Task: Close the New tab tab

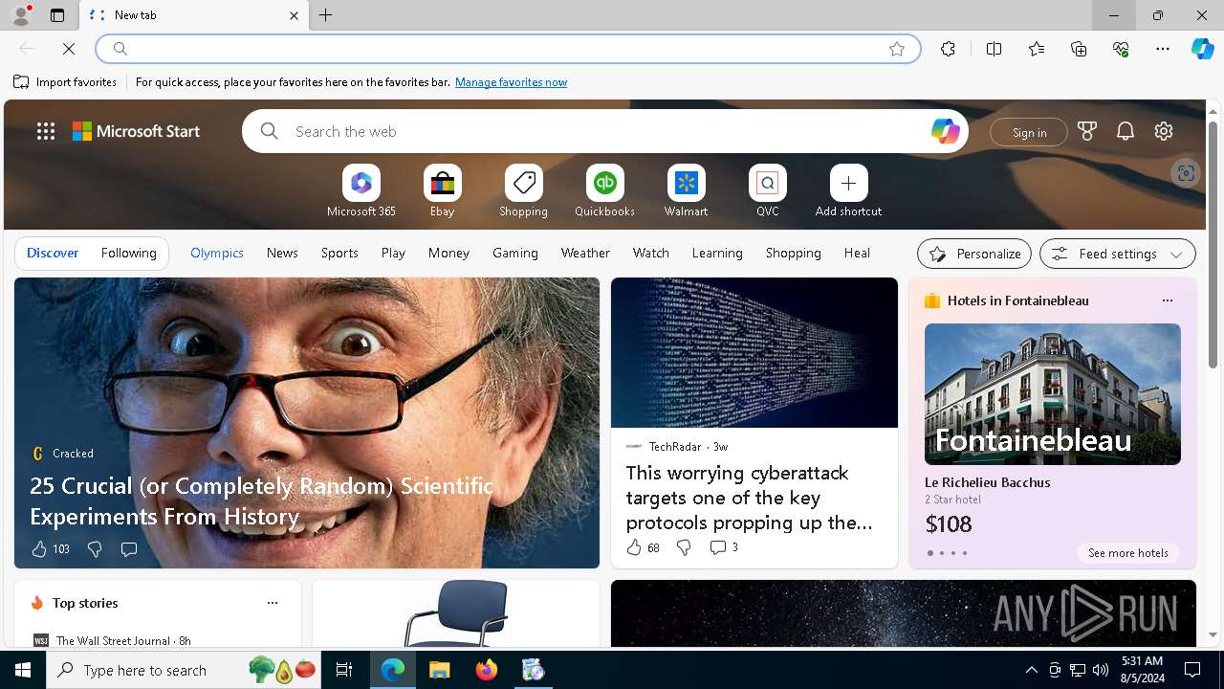Action: pyautogui.click(x=294, y=15)
